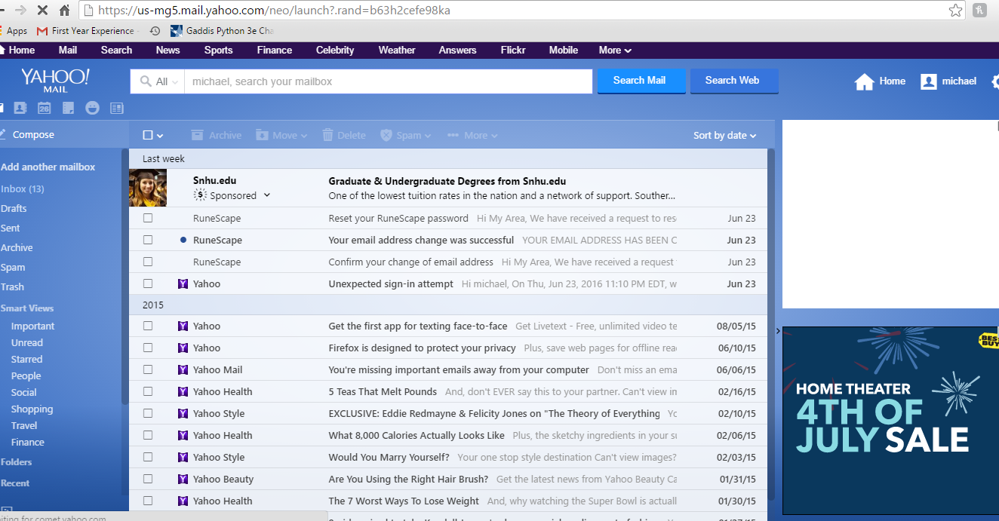Click the Archive box icon in toolbar
Screen dimensions: 999x521
coord(198,135)
